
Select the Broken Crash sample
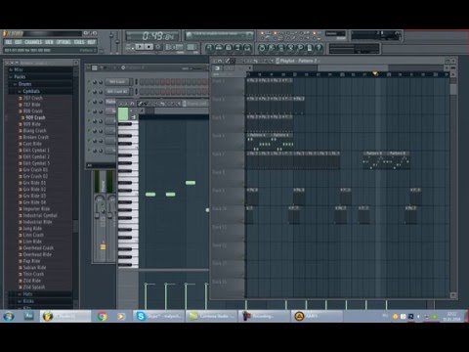tap(36, 137)
